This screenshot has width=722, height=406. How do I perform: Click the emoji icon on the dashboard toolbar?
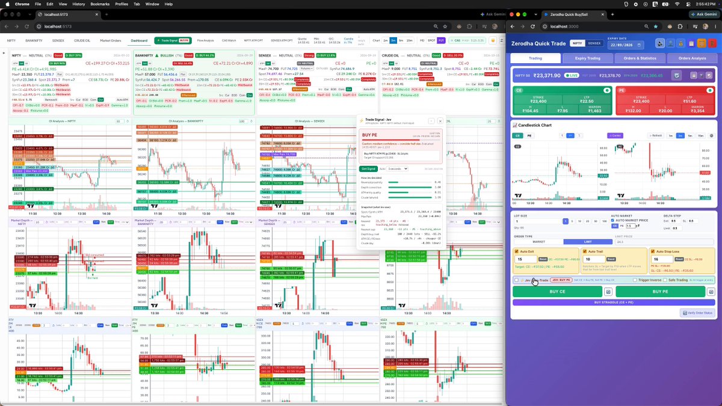point(493,40)
